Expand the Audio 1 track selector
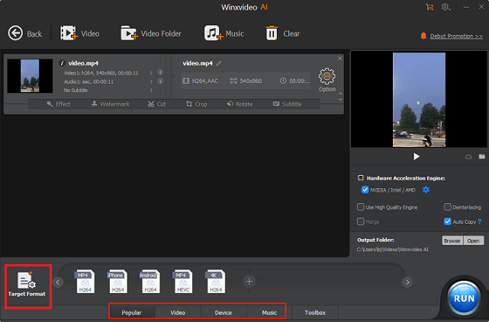This screenshot has height=322, width=489. click(x=151, y=81)
